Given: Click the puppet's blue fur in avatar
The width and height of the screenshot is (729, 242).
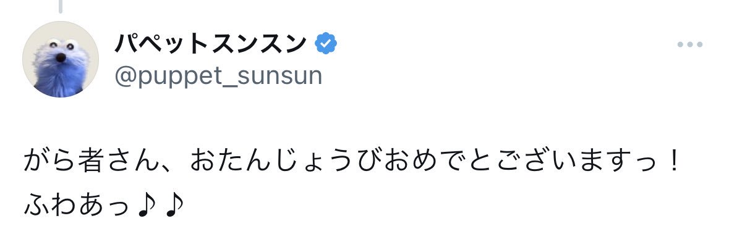Looking at the screenshot, I should click(x=59, y=79).
